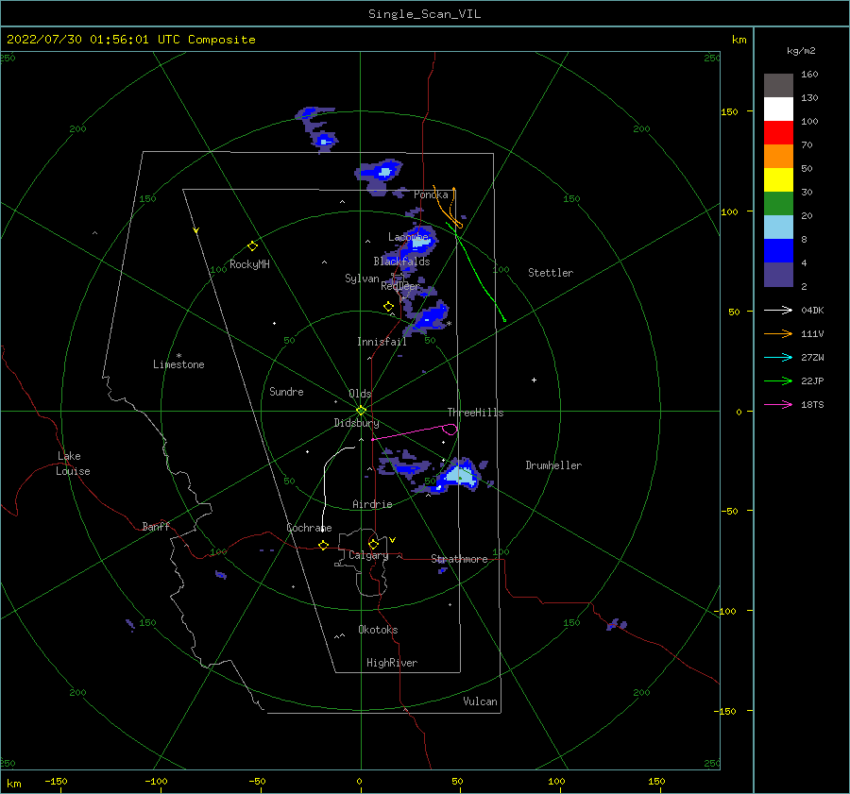Select the 04DK legend label

pyautogui.click(x=812, y=311)
